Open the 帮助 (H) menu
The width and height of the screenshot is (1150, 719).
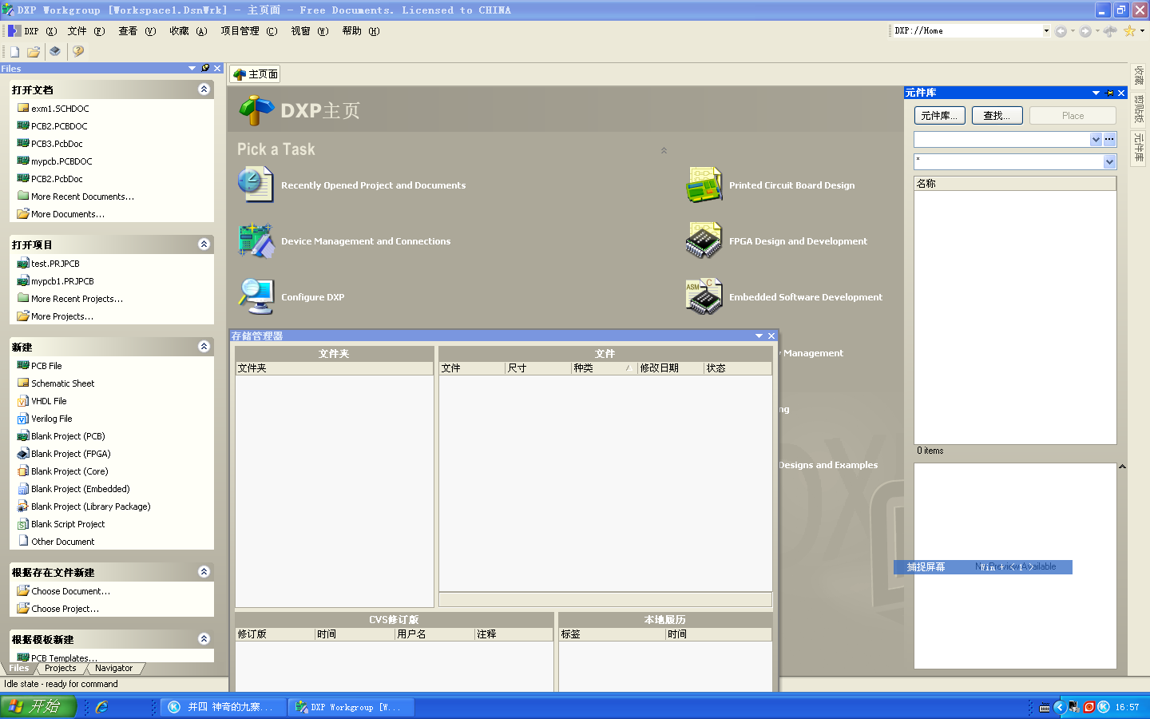(361, 31)
